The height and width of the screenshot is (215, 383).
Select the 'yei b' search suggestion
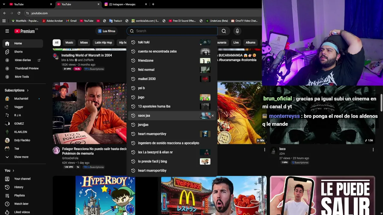click(x=172, y=88)
